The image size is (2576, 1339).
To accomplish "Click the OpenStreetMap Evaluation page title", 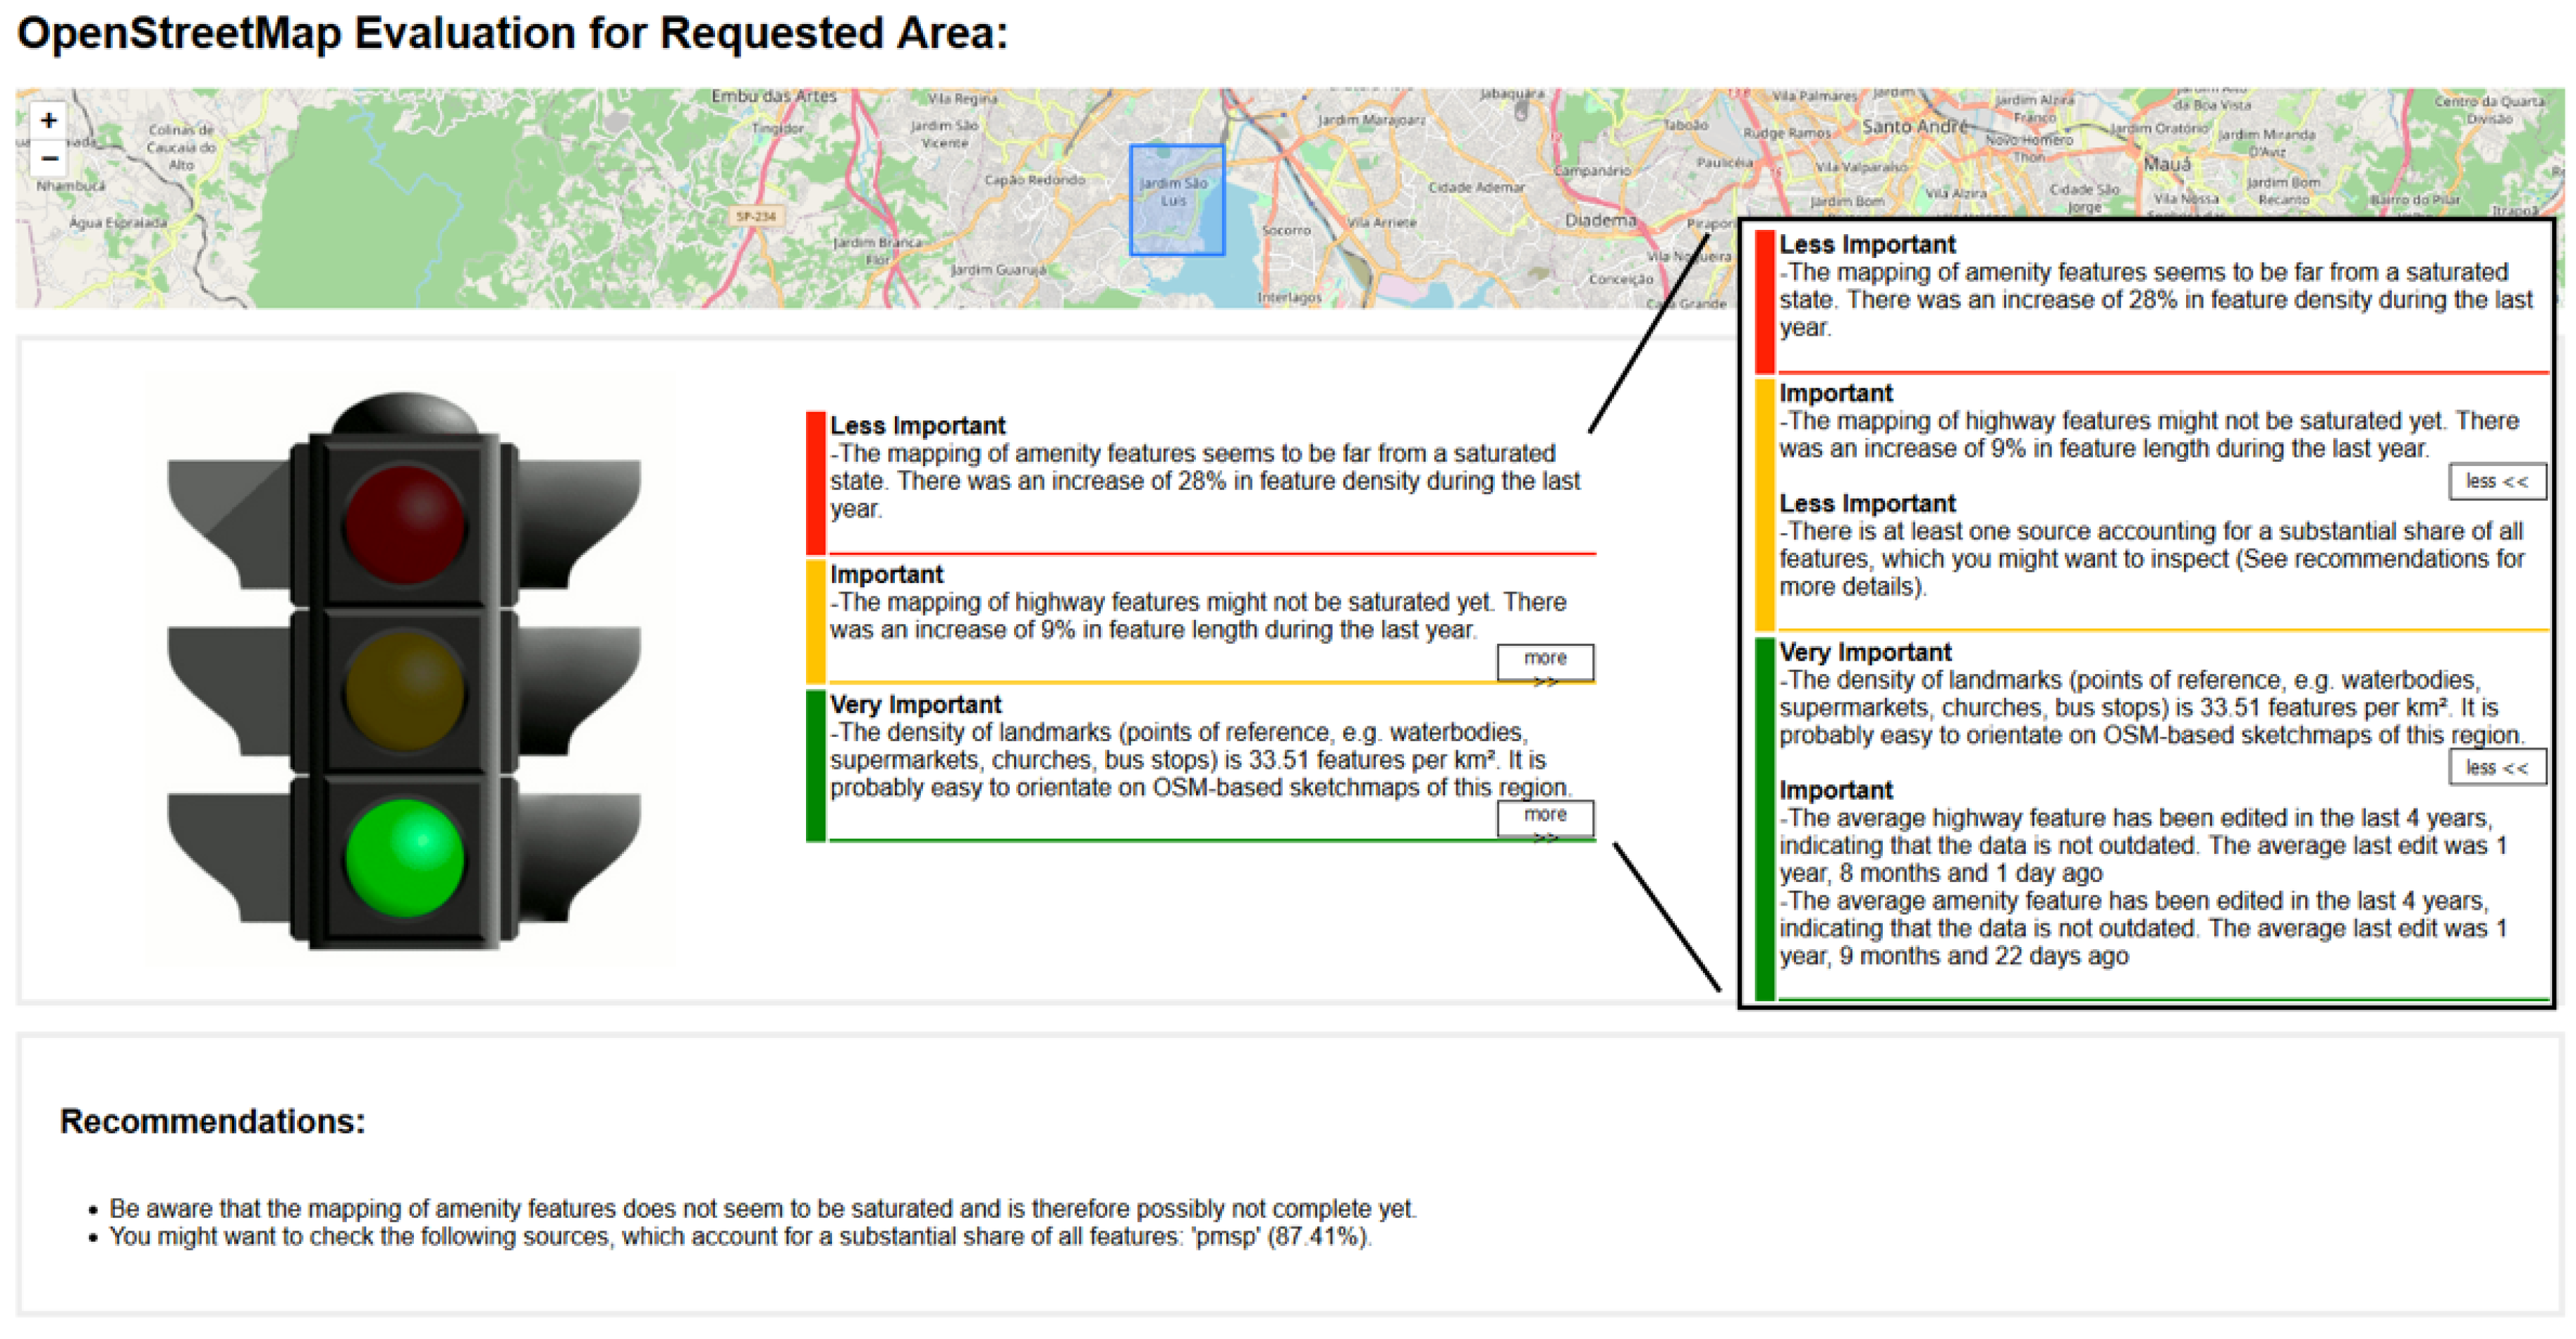I will 512,33.
